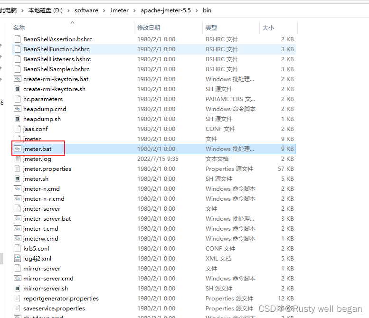Select the log4j2.xml file name
Viewport: 369px width, 318px height.
(x=37, y=259)
